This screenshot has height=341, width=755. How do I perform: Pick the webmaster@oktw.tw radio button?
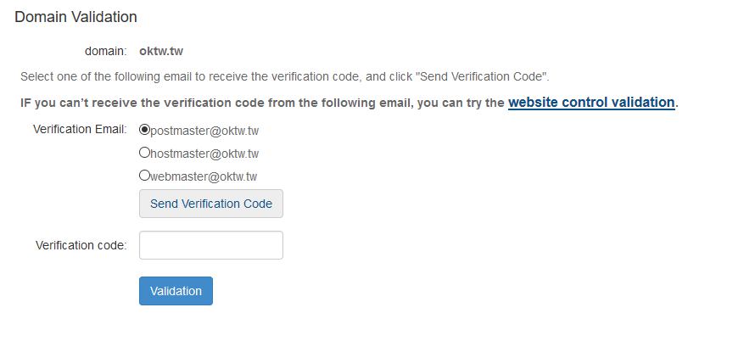[x=144, y=176]
